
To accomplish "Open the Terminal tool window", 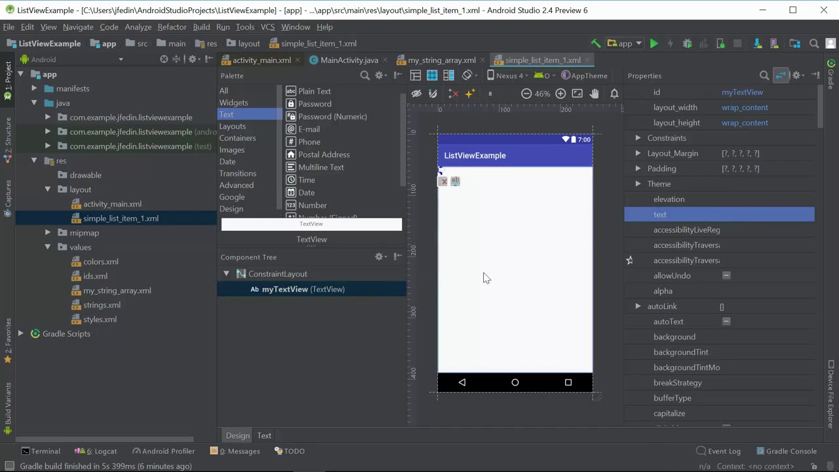I will point(40,451).
